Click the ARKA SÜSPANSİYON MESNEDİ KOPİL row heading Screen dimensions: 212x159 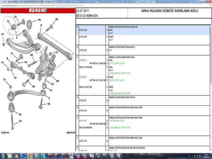pyautogui.click(x=127, y=148)
